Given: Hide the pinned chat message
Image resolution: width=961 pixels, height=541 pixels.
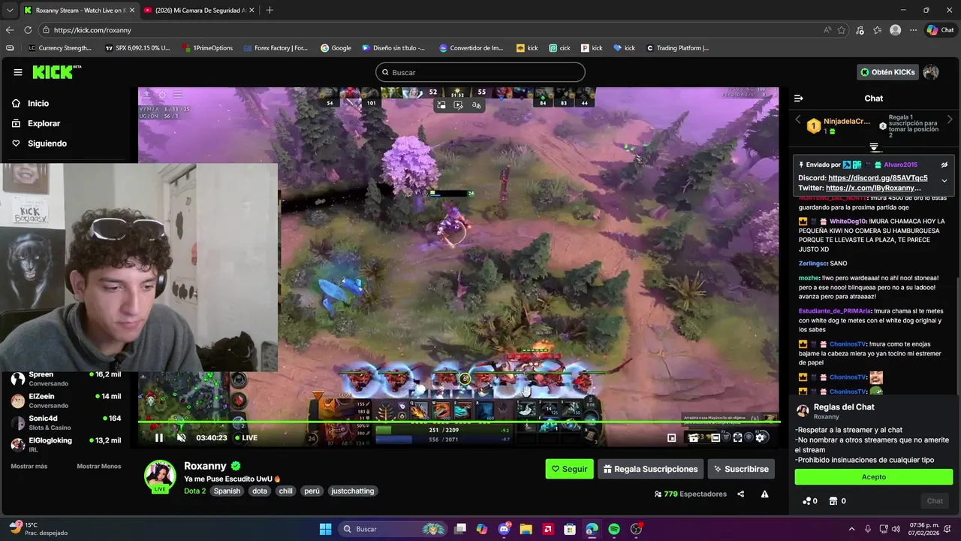Looking at the screenshot, I should click(x=944, y=165).
